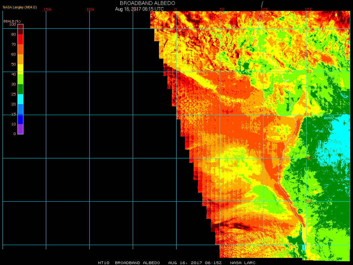353x265 pixels.
Task: Click the red 70–80 legend color band
Action: click(x=20, y=39)
